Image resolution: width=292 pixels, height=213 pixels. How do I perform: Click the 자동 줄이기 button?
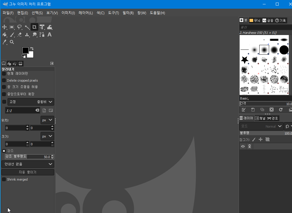28,172
